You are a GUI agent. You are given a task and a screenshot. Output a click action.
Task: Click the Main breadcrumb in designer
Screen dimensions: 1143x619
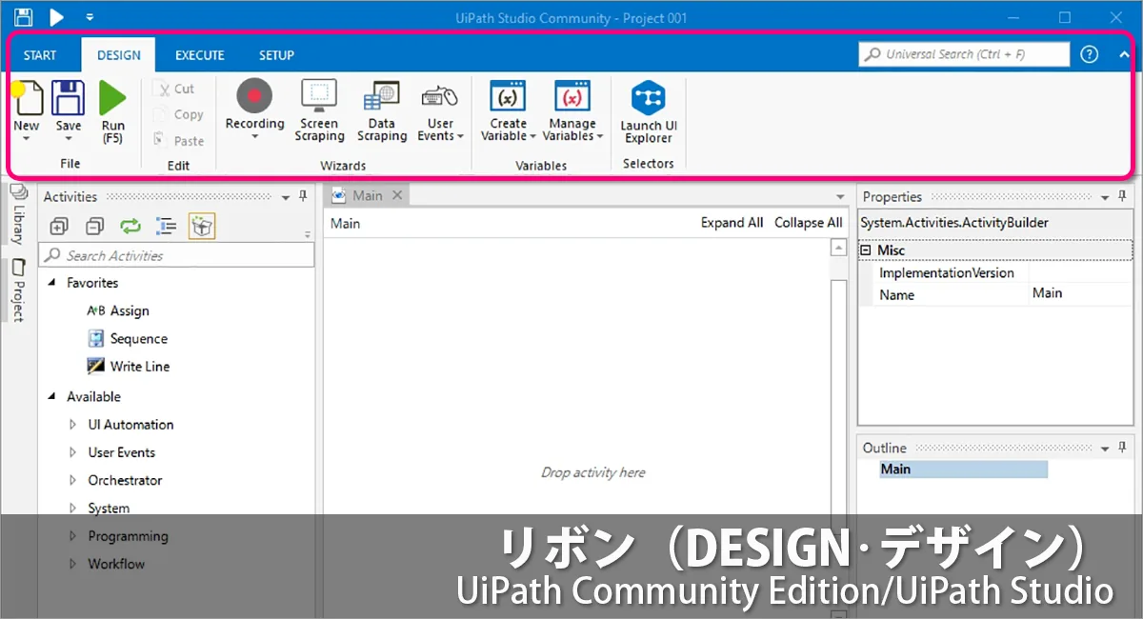tap(345, 224)
